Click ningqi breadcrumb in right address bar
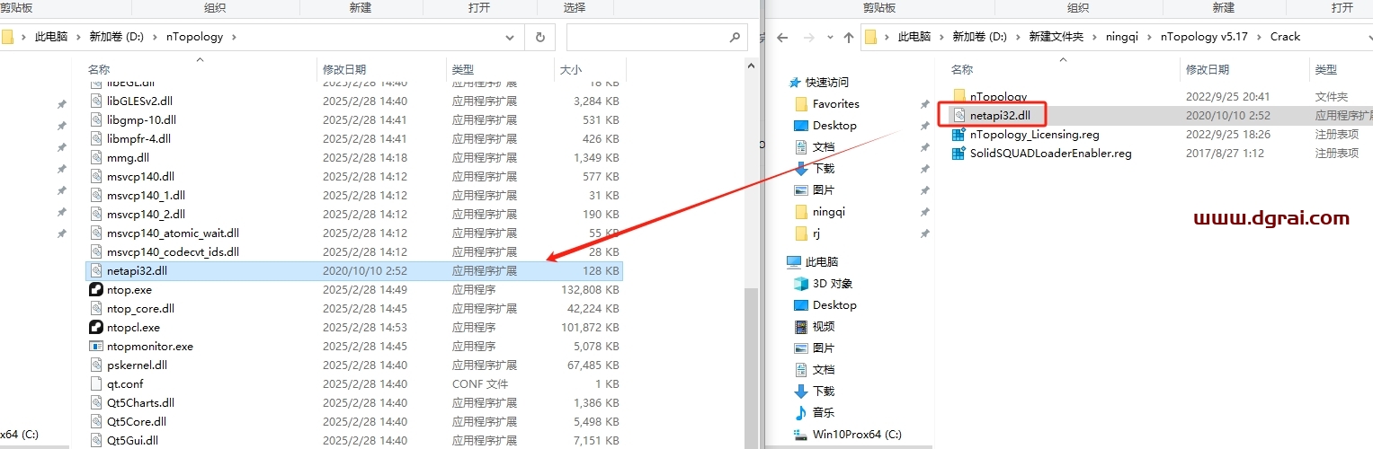This screenshot has width=1373, height=449. point(1124,38)
